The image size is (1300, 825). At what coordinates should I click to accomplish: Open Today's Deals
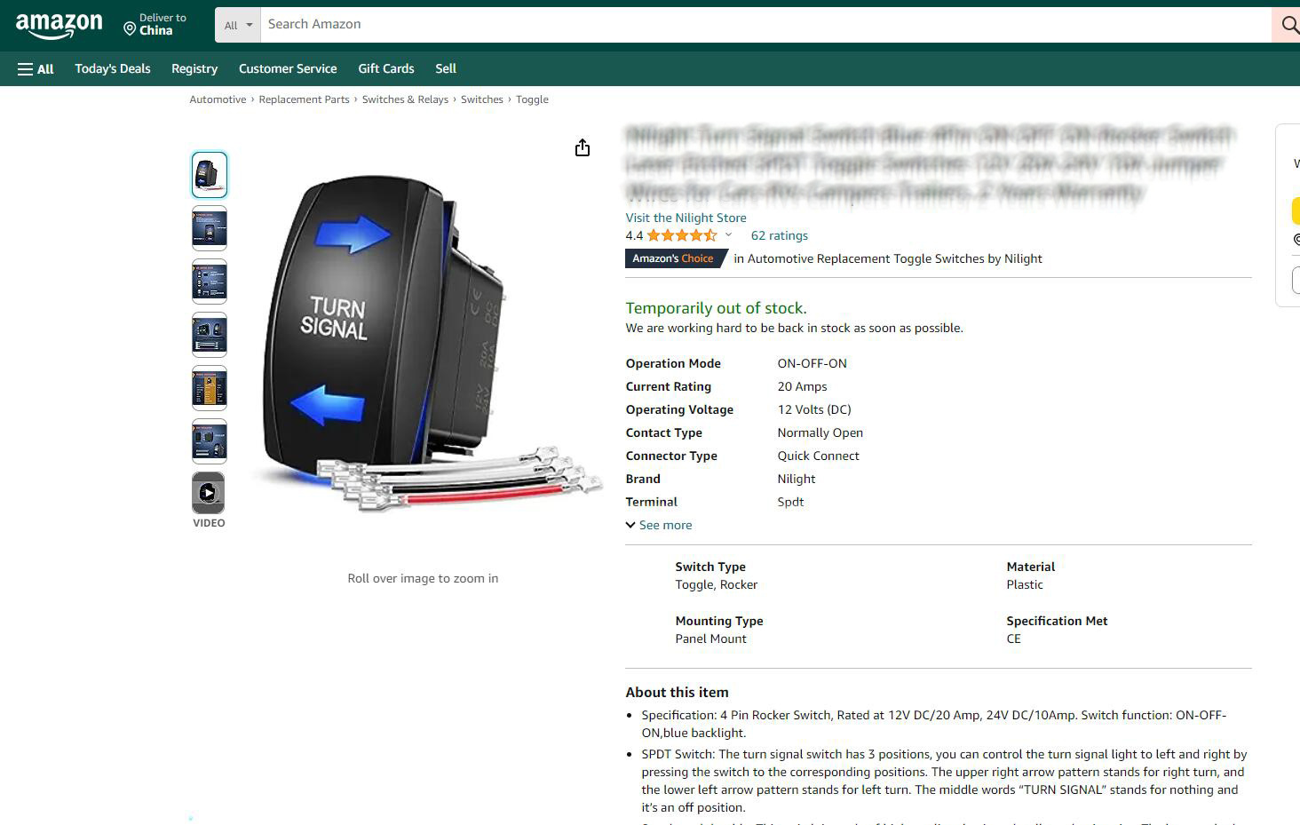(112, 68)
